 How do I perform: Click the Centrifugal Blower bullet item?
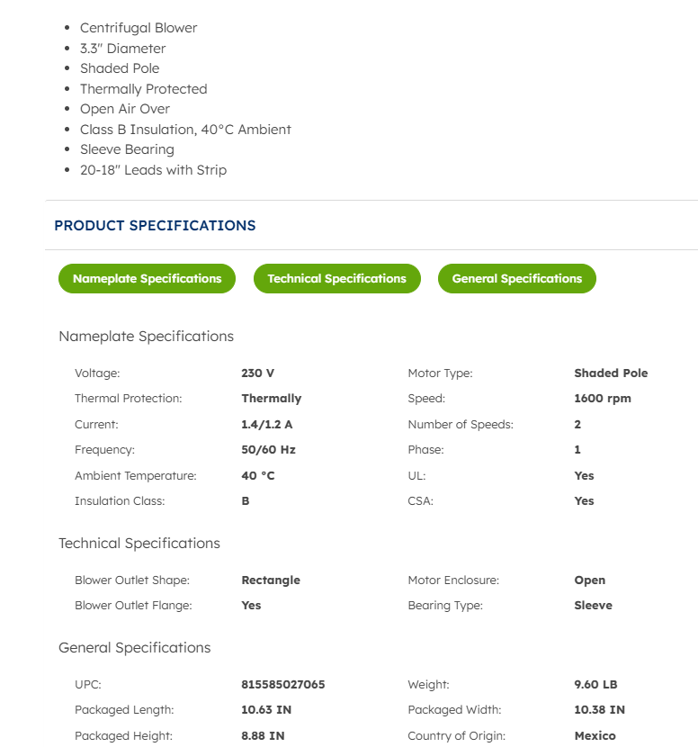(x=139, y=28)
